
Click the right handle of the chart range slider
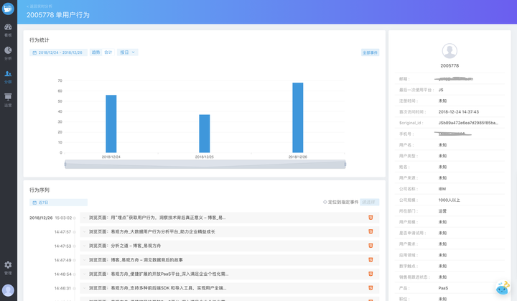pos(345,164)
